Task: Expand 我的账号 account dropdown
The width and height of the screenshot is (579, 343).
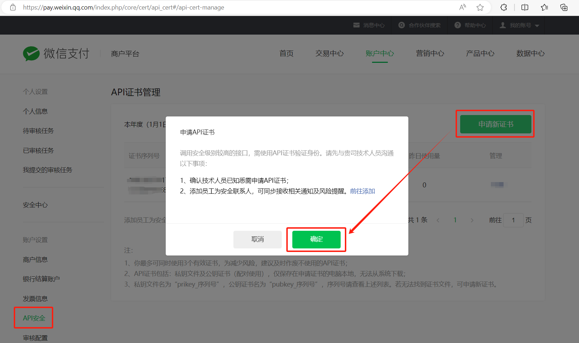Action: [519, 25]
